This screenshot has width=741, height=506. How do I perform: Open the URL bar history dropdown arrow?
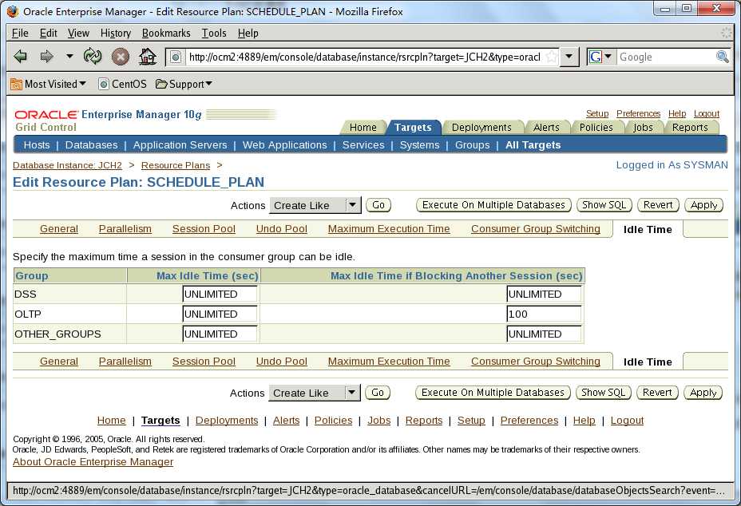[x=569, y=57]
